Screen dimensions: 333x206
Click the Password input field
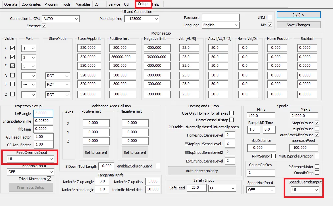coord(221,17)
